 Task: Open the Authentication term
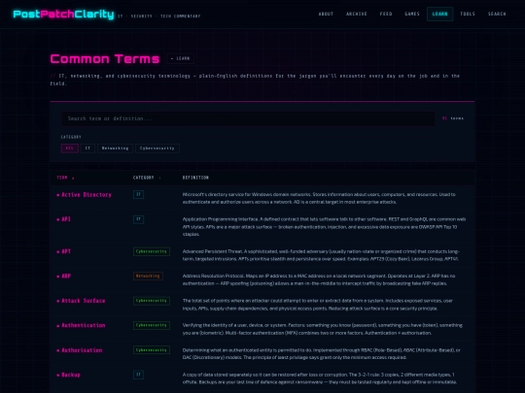pyautogui.click(x=83, y=325)
